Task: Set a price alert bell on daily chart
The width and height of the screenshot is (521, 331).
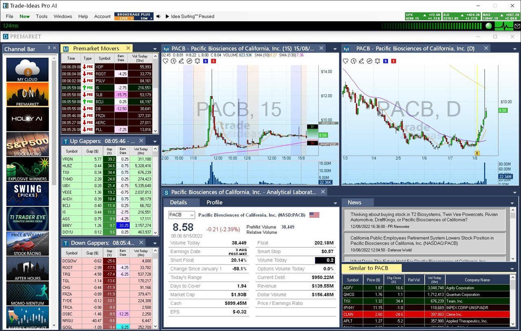Action: (377, 61)
